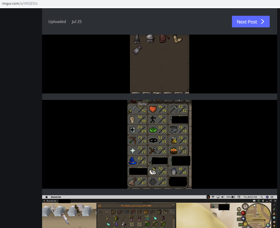Open the Apple menu
The width and height of the screenshot is (280, 228).
click(x=46, y=197)
